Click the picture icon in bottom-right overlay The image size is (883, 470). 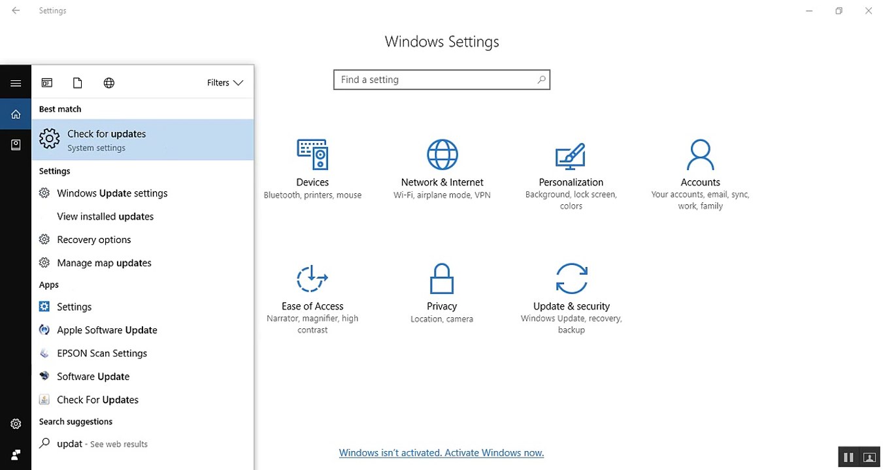869,458
